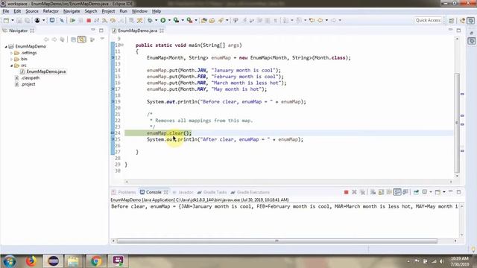Expand the .settings folder
The width and height of the screenshot is (477, 268).
(12, 53)
